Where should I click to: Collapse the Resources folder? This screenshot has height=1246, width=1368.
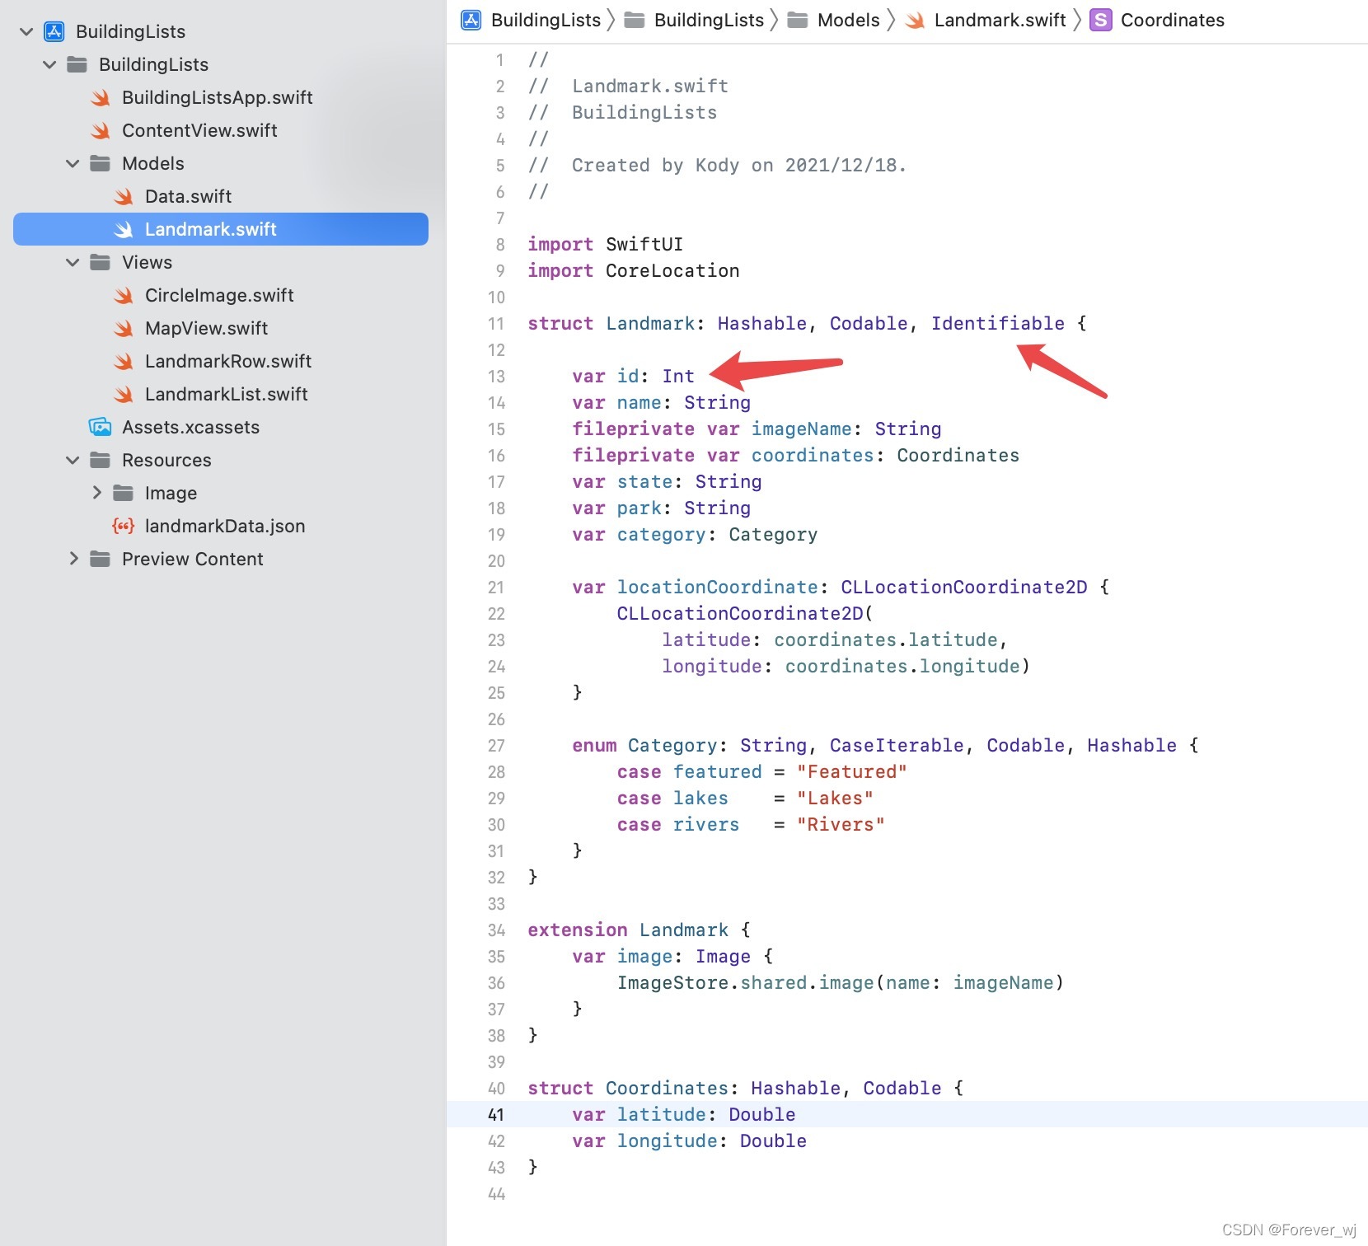point(73,460)
